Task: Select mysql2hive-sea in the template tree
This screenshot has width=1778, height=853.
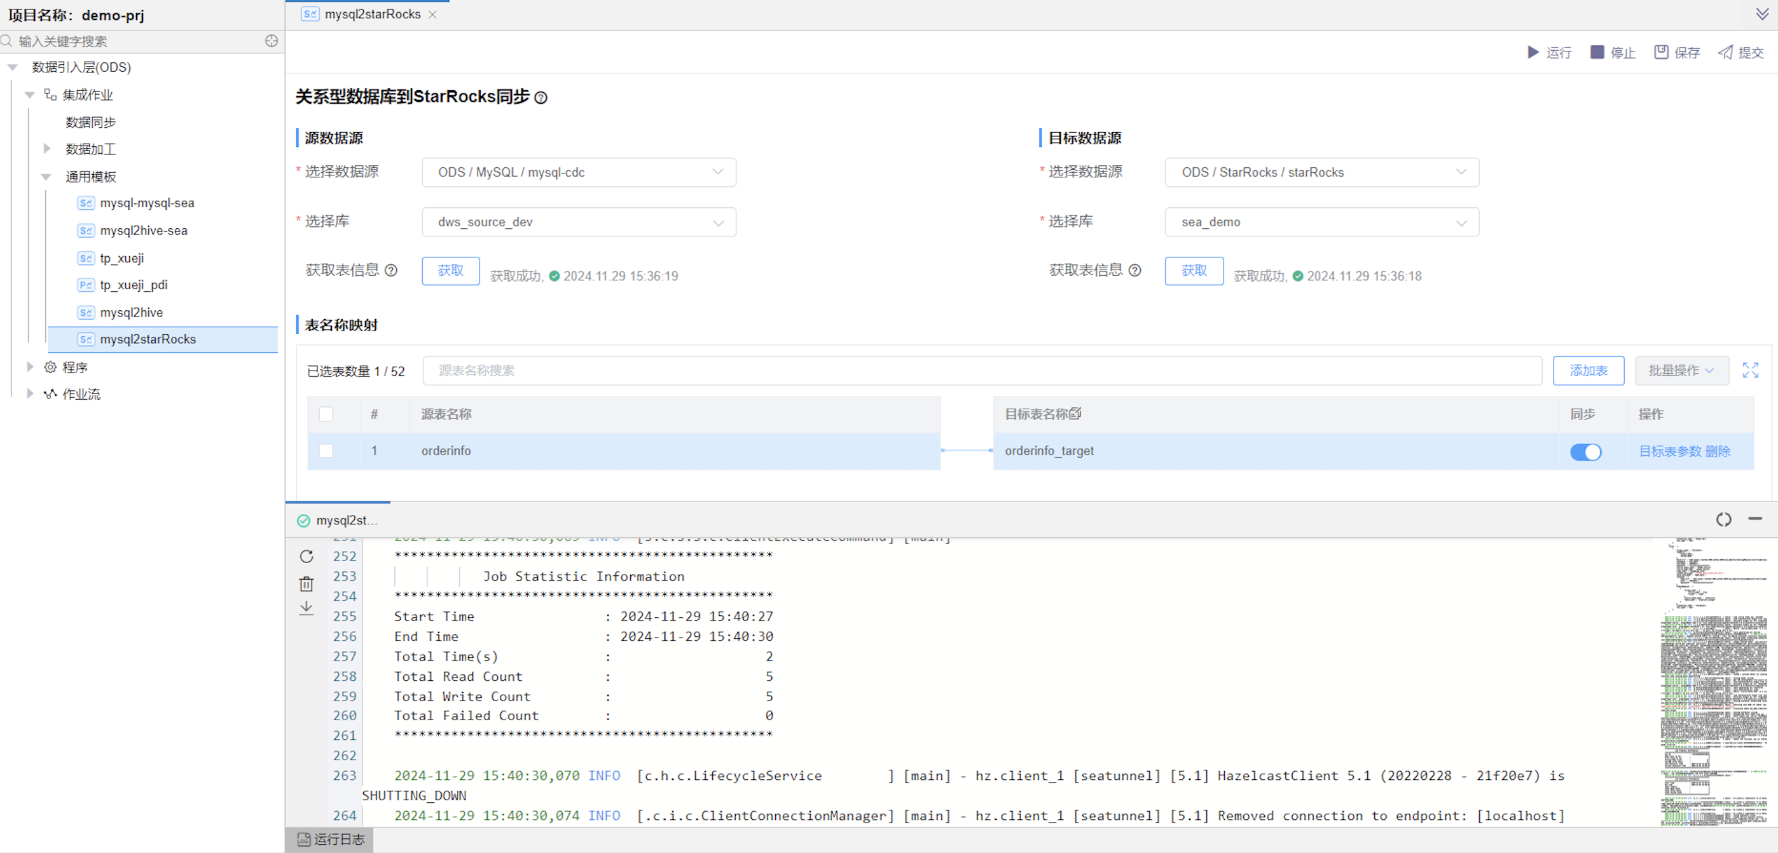Action: [143, 231]
